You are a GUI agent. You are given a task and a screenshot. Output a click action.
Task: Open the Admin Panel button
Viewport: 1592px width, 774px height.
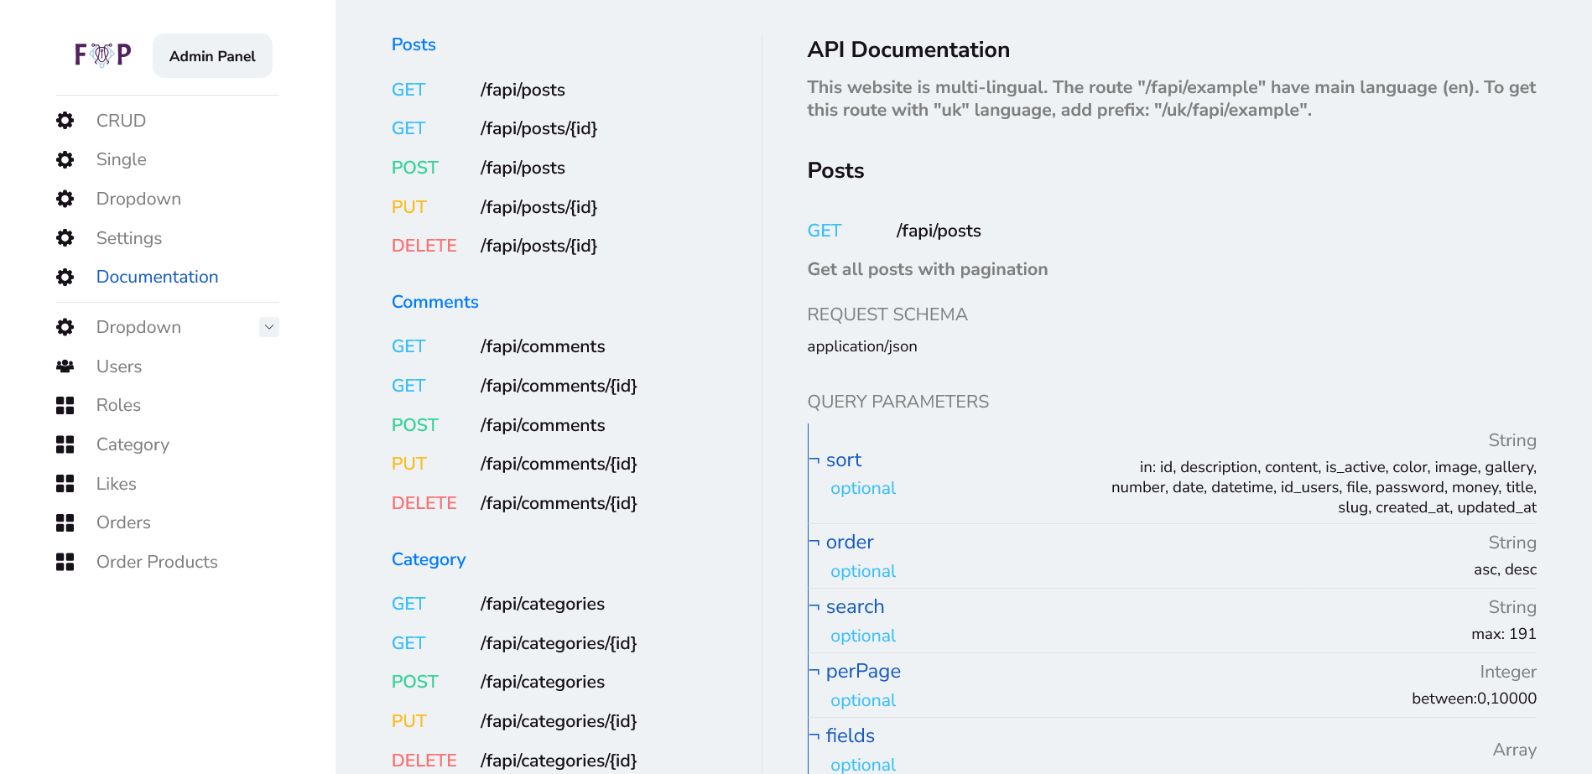212,56
